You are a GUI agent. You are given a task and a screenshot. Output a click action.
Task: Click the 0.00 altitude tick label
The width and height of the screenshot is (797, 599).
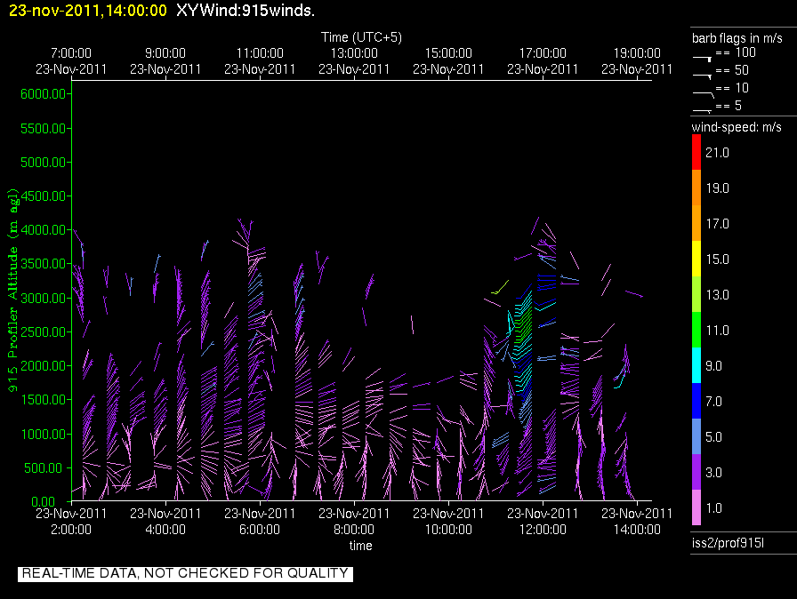click(x=44, y=501)
